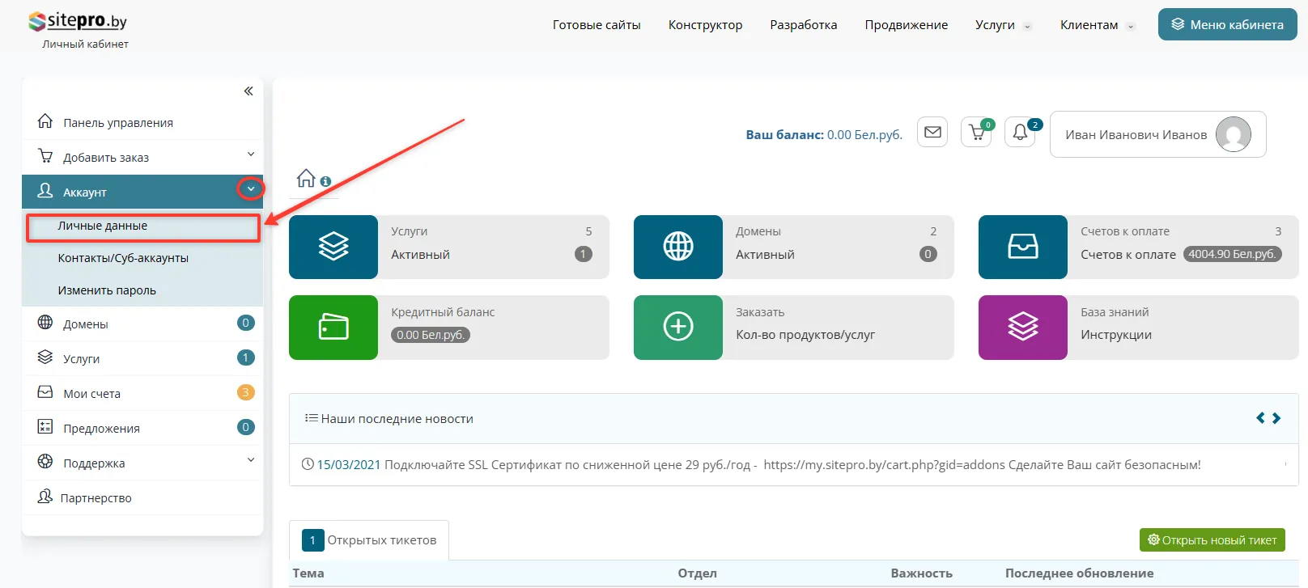Expand the Добавить заказ sidebar menu
The height and width of the screenshot is (588, 1308).
[x=251, y=154]
